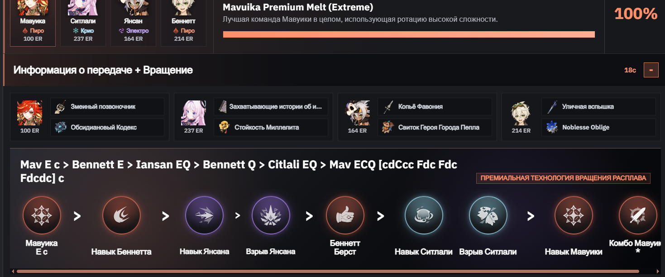Select the Навык Мавуики icon
This screenshot has width=665, height=277.
pos(574,215)
